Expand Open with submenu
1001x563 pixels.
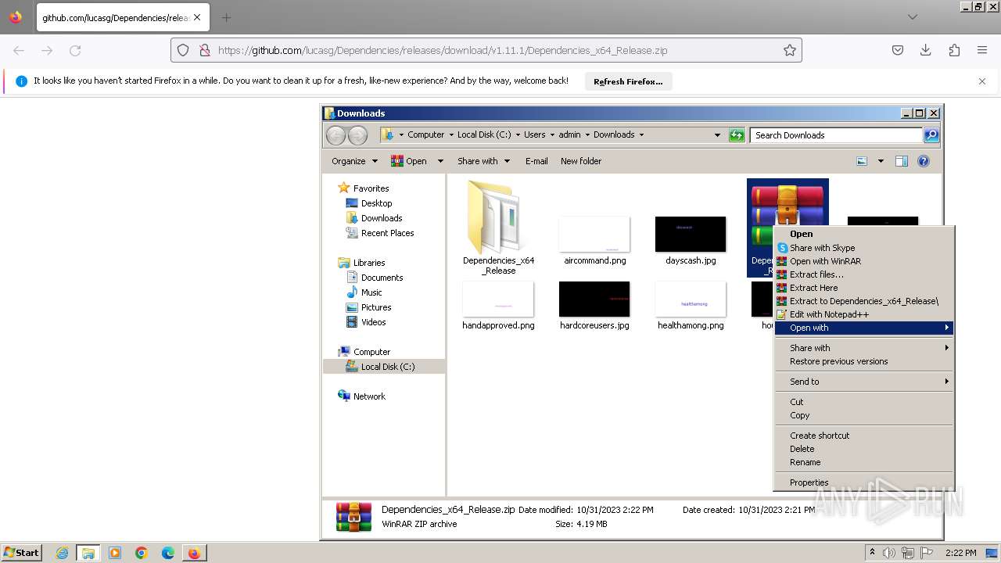pyautogui.click(x=864, y=328)
